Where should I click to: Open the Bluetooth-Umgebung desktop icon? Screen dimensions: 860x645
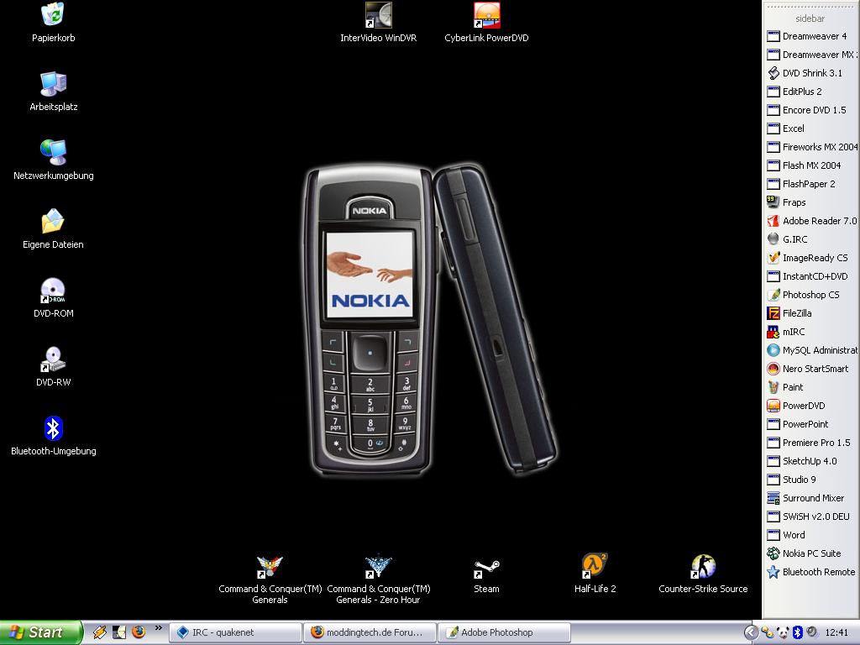[x=53, y=429]
